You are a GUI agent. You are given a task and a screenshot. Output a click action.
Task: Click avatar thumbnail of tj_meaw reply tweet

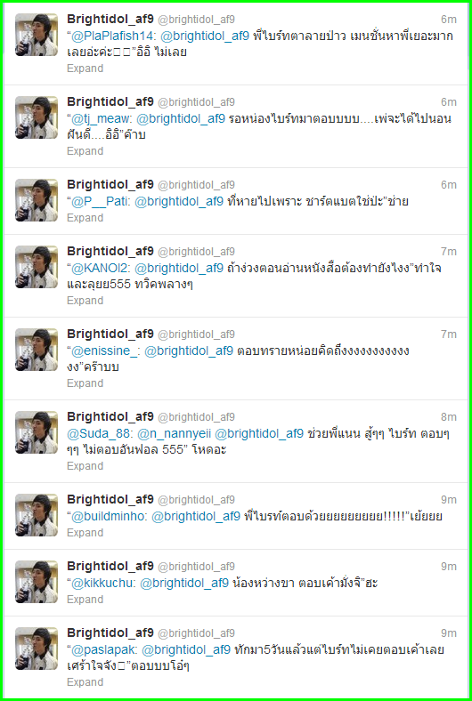coord(37,117)
